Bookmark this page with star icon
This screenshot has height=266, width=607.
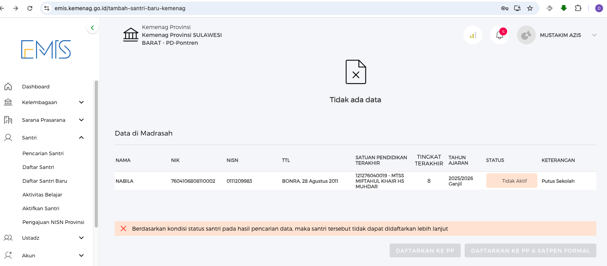click(x=530, y=8)
